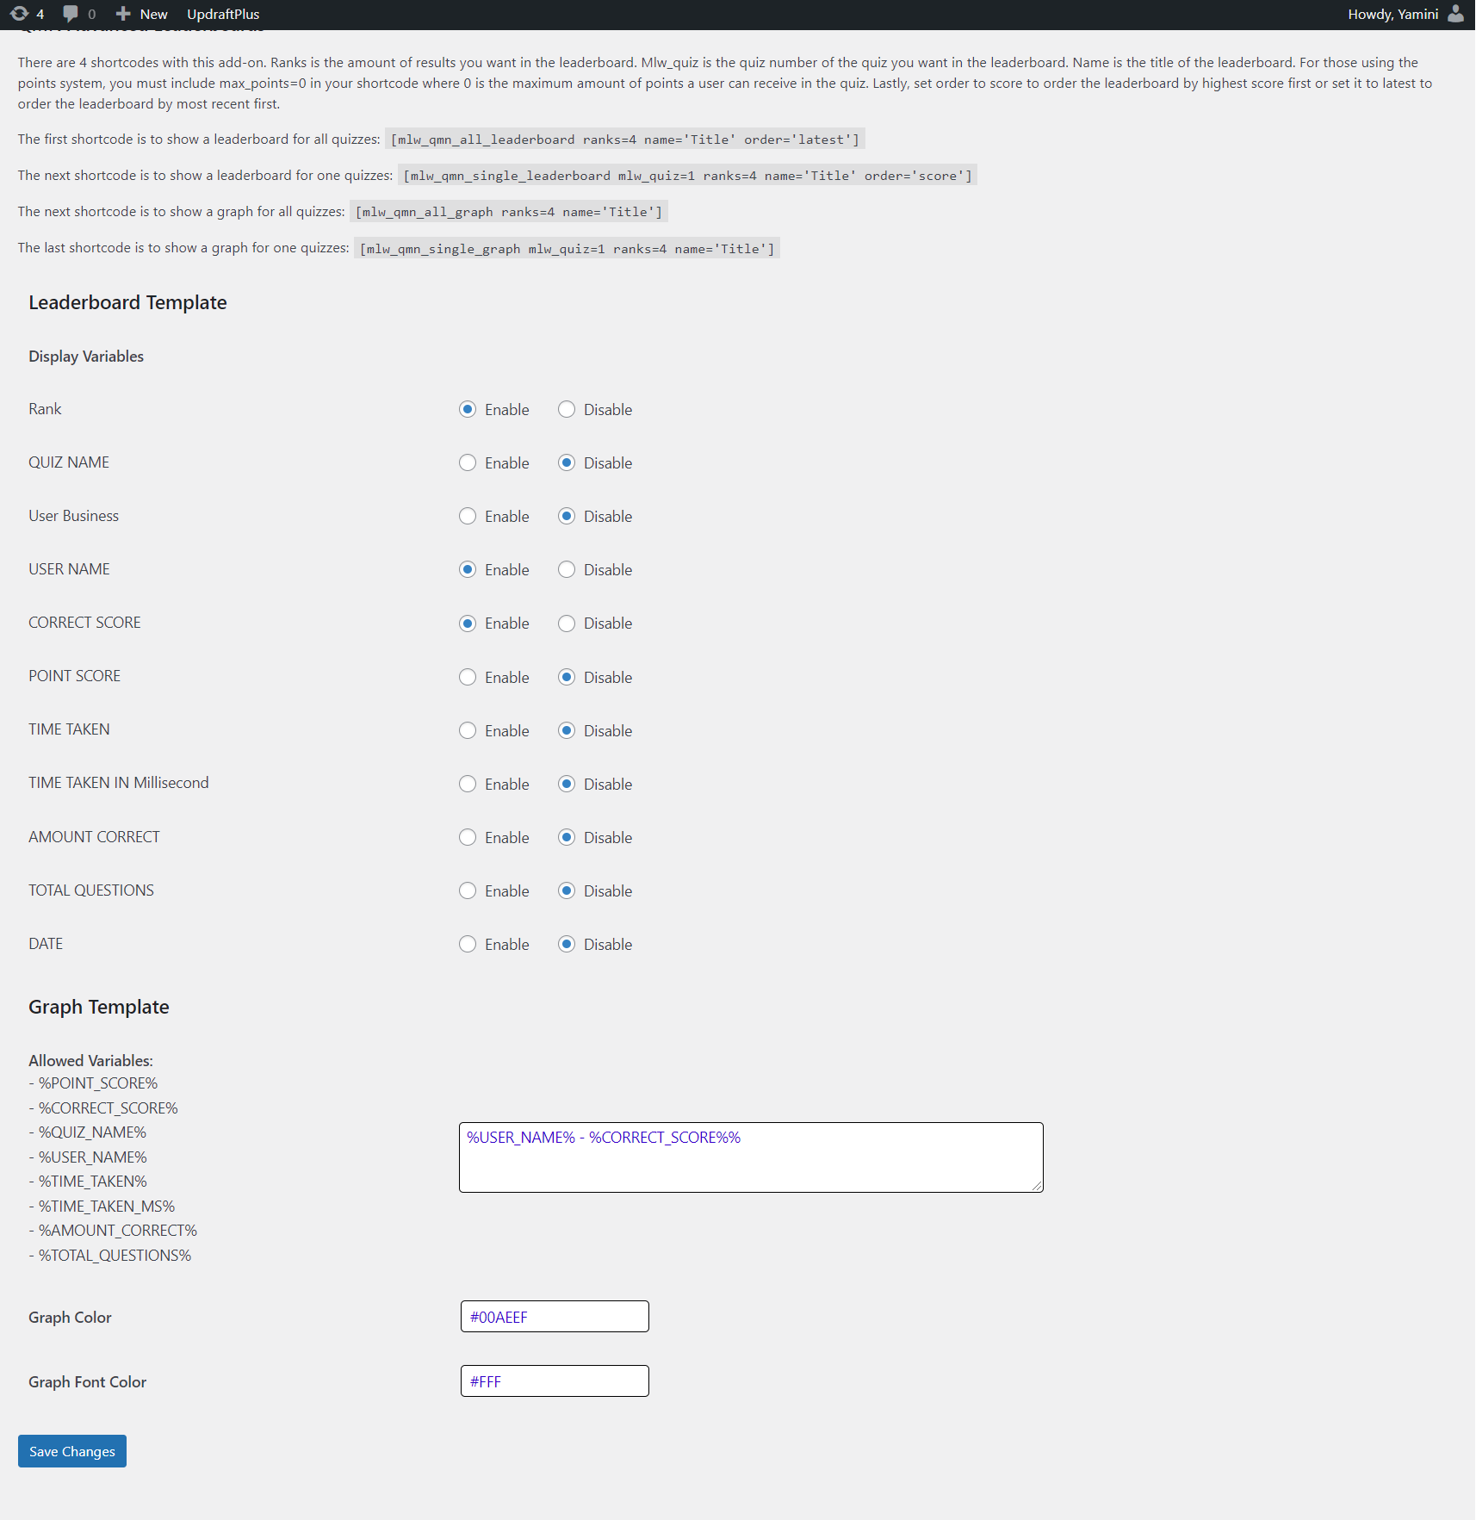Click the Graph Template textarea
1476x1520 pixels.
tap(751, 1157)
